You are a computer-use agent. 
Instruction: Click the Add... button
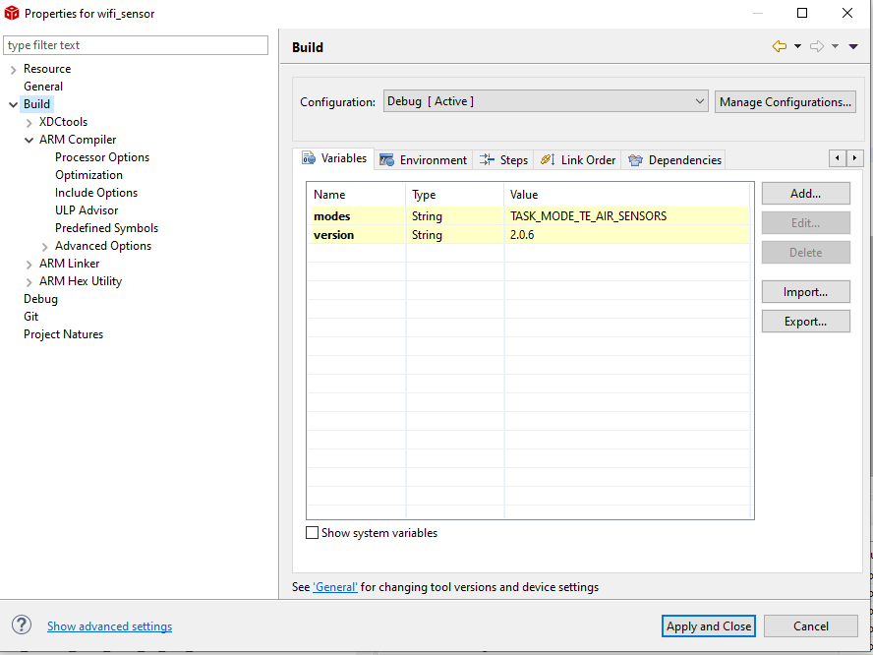click(805, 194)
